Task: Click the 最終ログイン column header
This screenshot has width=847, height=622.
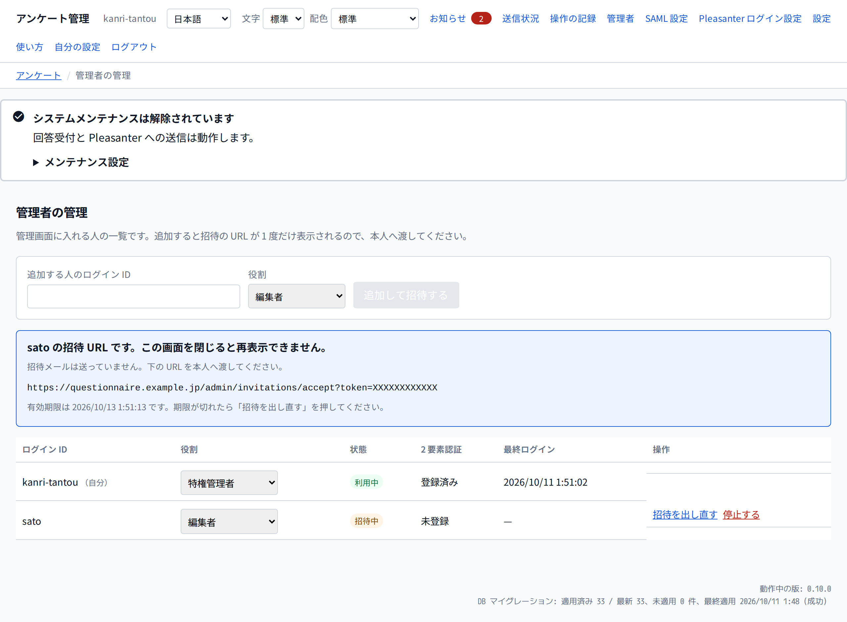Action: pyautogui.click(x=529, y=450)
